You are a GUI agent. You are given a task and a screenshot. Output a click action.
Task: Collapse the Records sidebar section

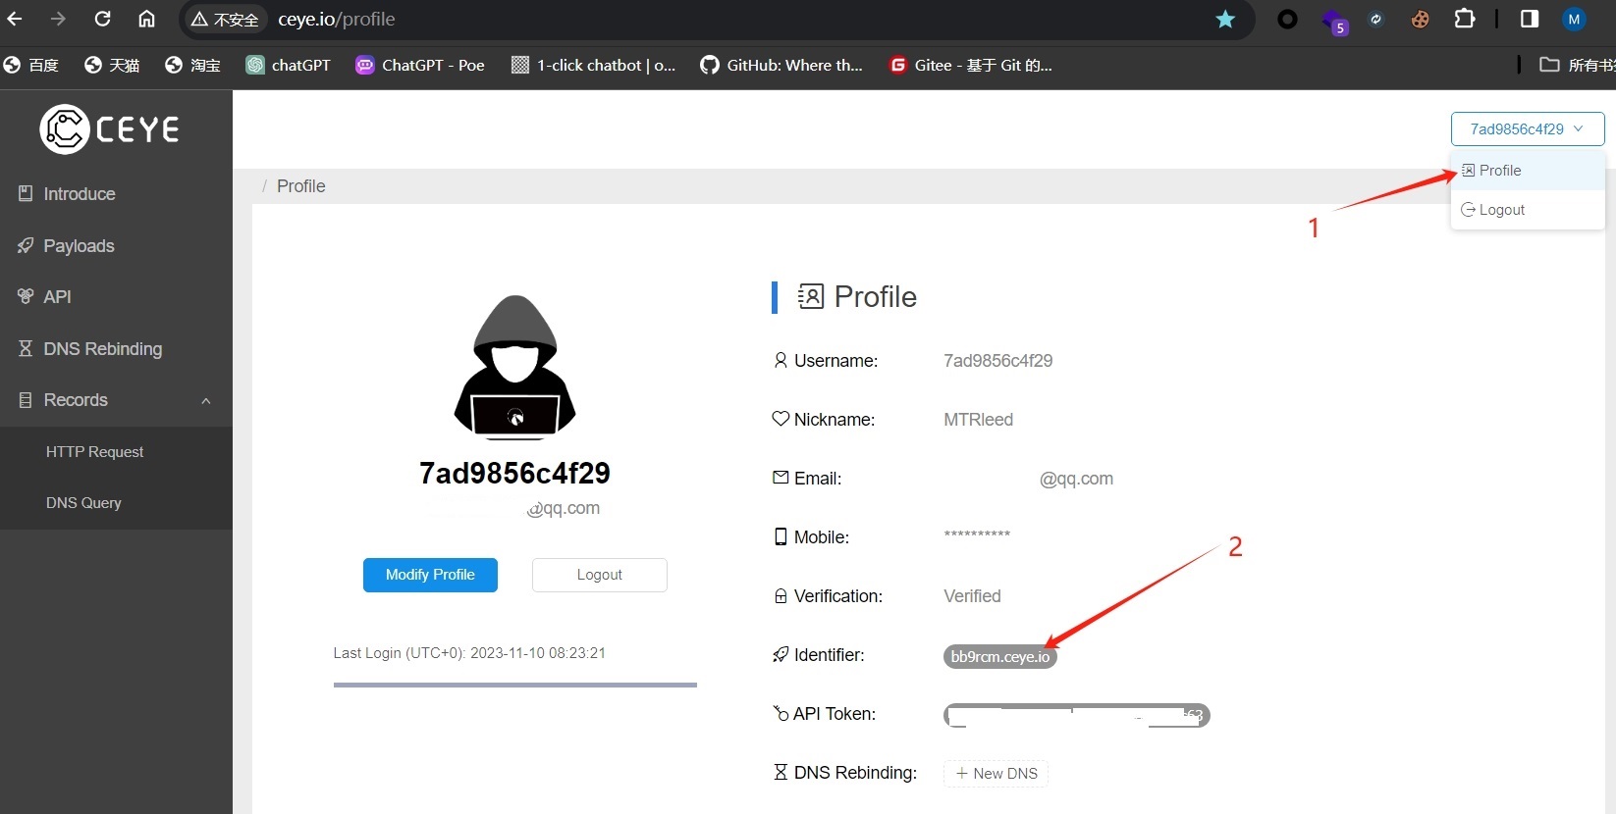116,400
